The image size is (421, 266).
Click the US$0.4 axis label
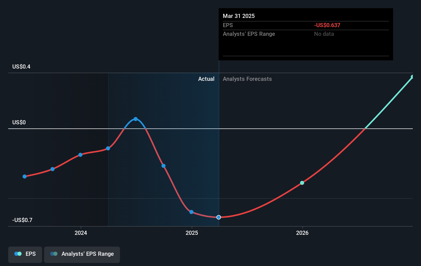click(21, 66)
